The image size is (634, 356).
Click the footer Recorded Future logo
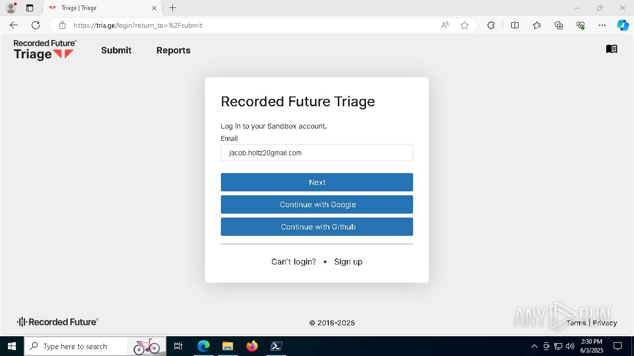(57, 322)
